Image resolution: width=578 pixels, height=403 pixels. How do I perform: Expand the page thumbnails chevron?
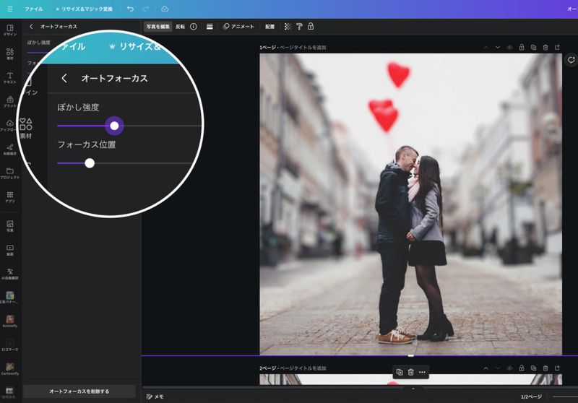pyautogui.click(x=413, y=389)
